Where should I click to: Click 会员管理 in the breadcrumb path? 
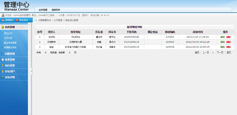point(58,20)
